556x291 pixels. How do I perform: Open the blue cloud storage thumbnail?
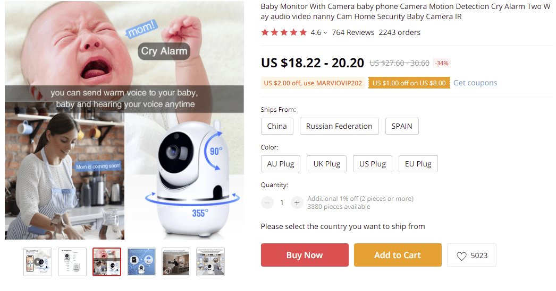pos(141,262)
